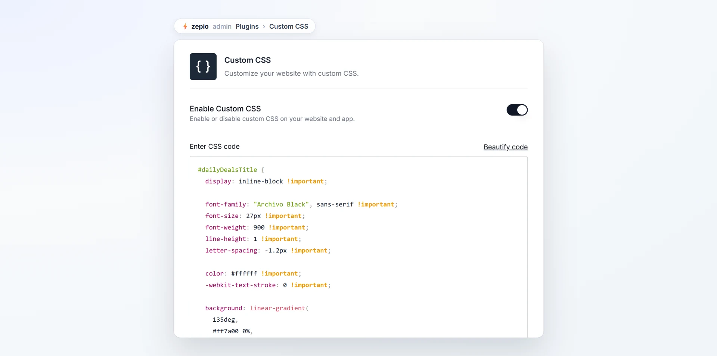This screenshot has width=717, height=356.
Task: Place cursor on the letter-spacing line
Action: point(268,251)
